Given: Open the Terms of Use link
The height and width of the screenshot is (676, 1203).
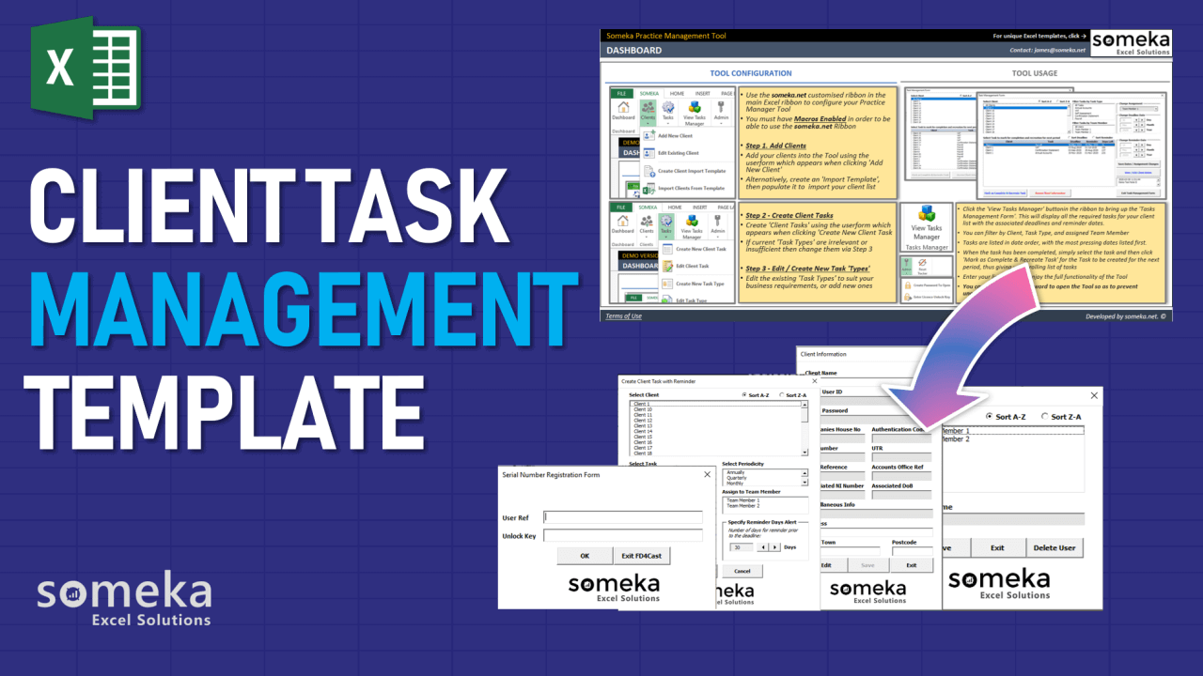Looking at the screenshot, I should tap(623, 316).
